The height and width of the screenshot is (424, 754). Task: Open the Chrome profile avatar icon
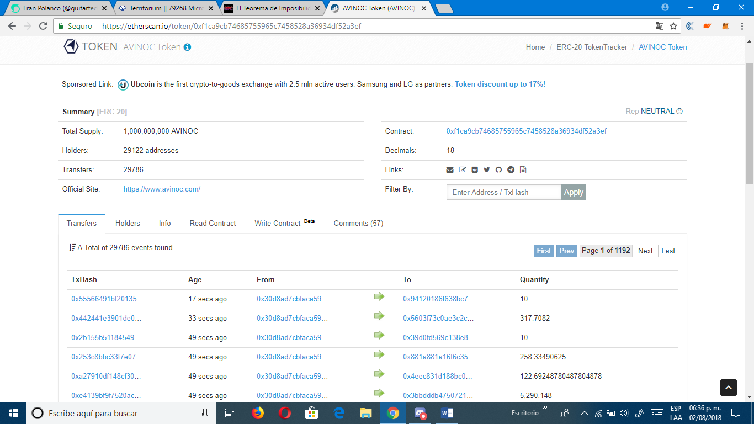(665, 7)
